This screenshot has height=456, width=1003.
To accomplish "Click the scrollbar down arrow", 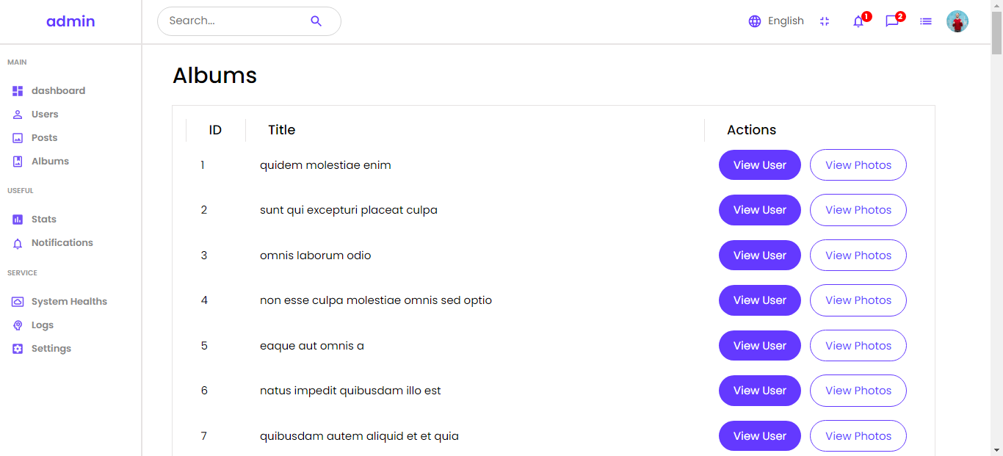I will (996, 449).
